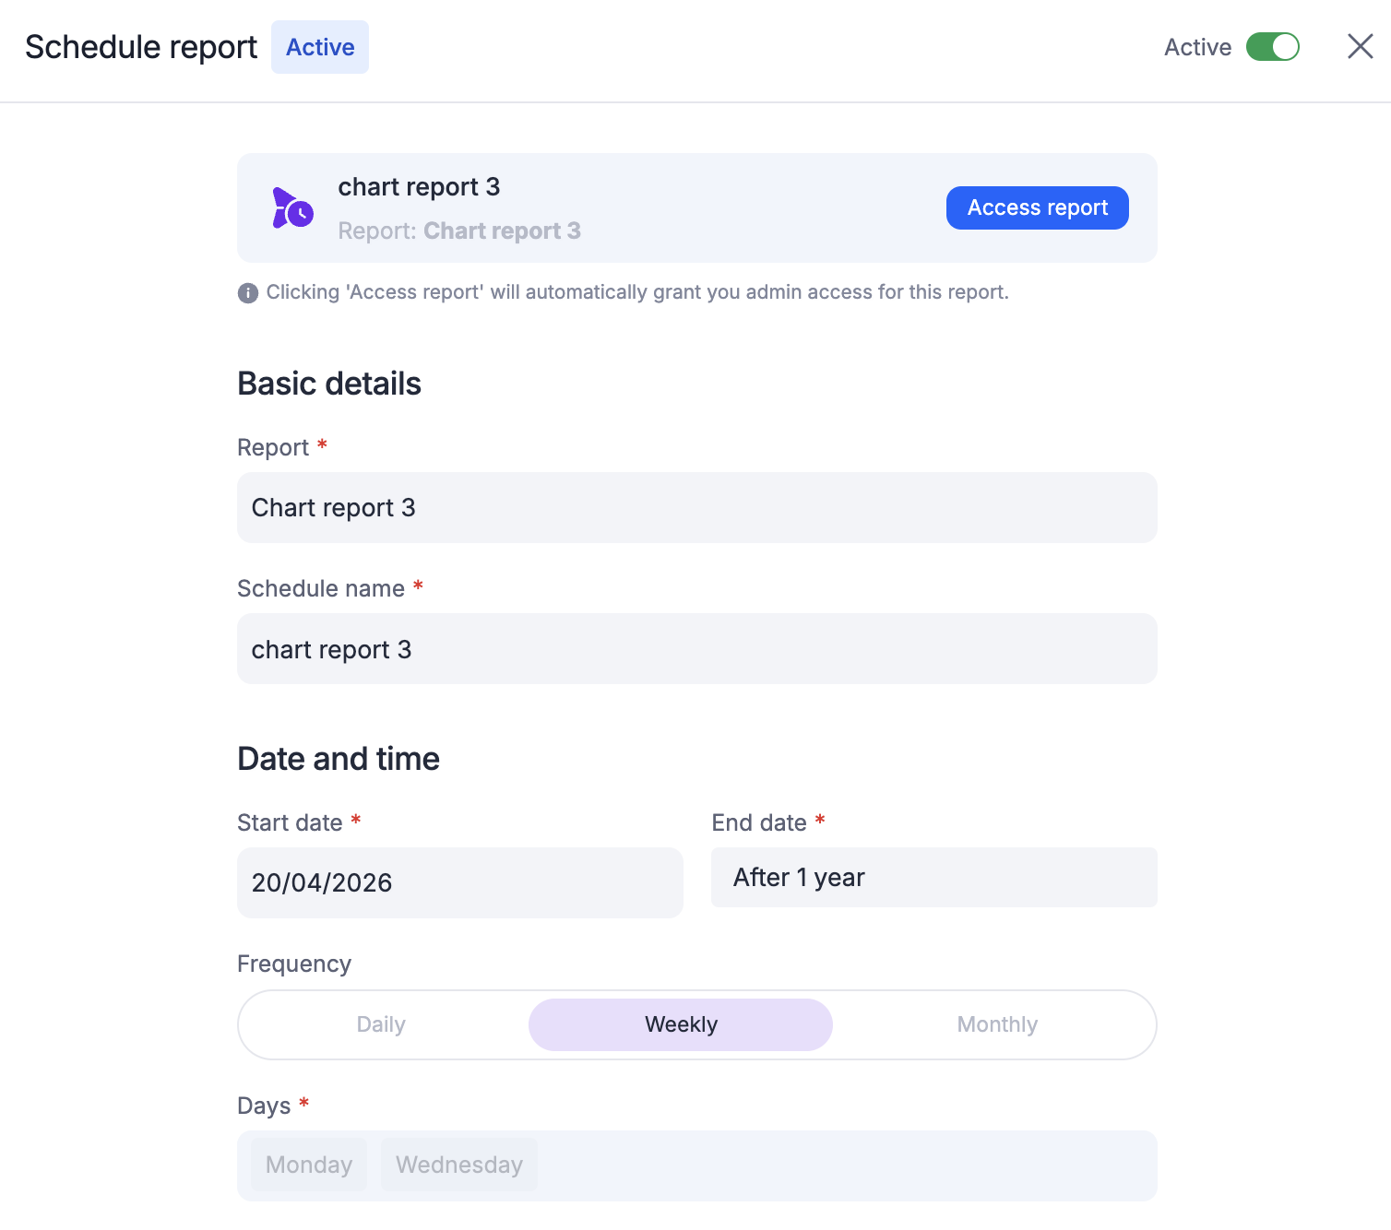
Task: Click the Monday day chip
Action: click(x=309, y=1165)
